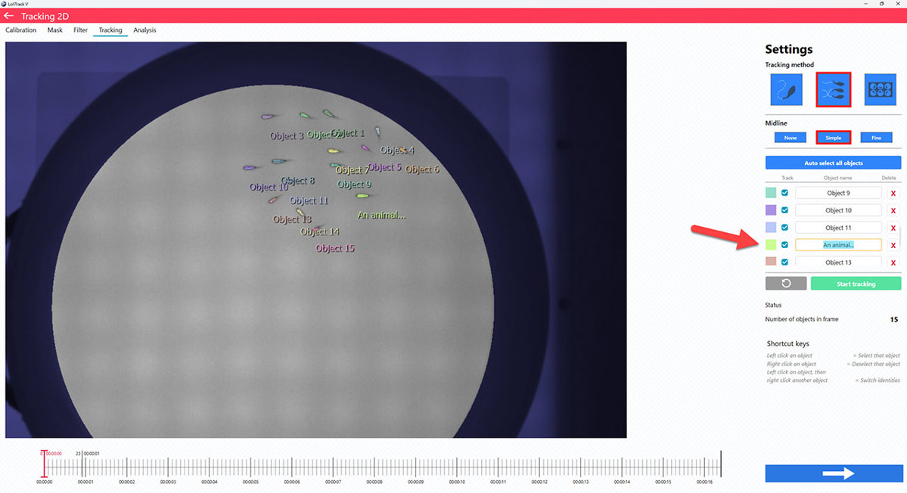This screenshot has width=907, height=493.
Task: Delete Object 13 with red X
Action: [893, 262]
